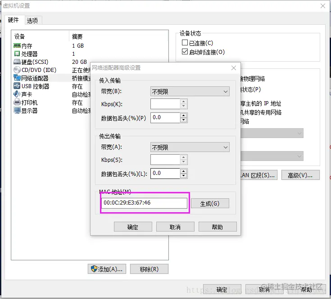Switch to the 硬件 tab
This screenshot has width=331, height=299.
pos(14,20)
